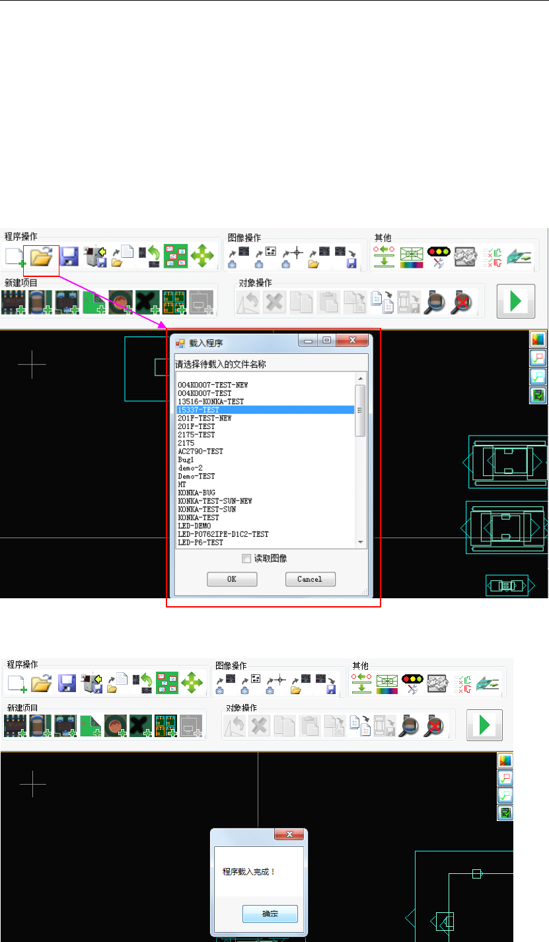This screenshot has width=549, height=942.
Task: Click gears icon in 其他 group above 载入程序 dialog
Action: (464, 256)
